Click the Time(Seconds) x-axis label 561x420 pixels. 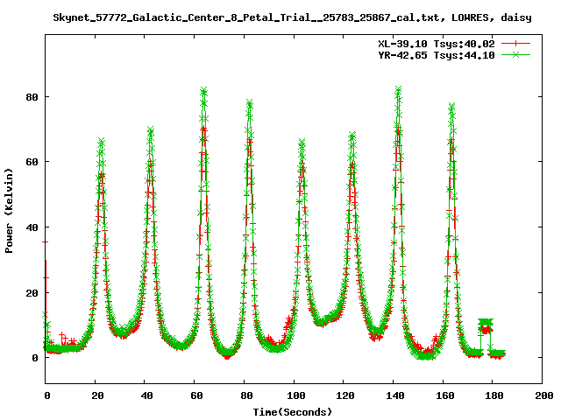pyautogui.click(x=292, y=412)
